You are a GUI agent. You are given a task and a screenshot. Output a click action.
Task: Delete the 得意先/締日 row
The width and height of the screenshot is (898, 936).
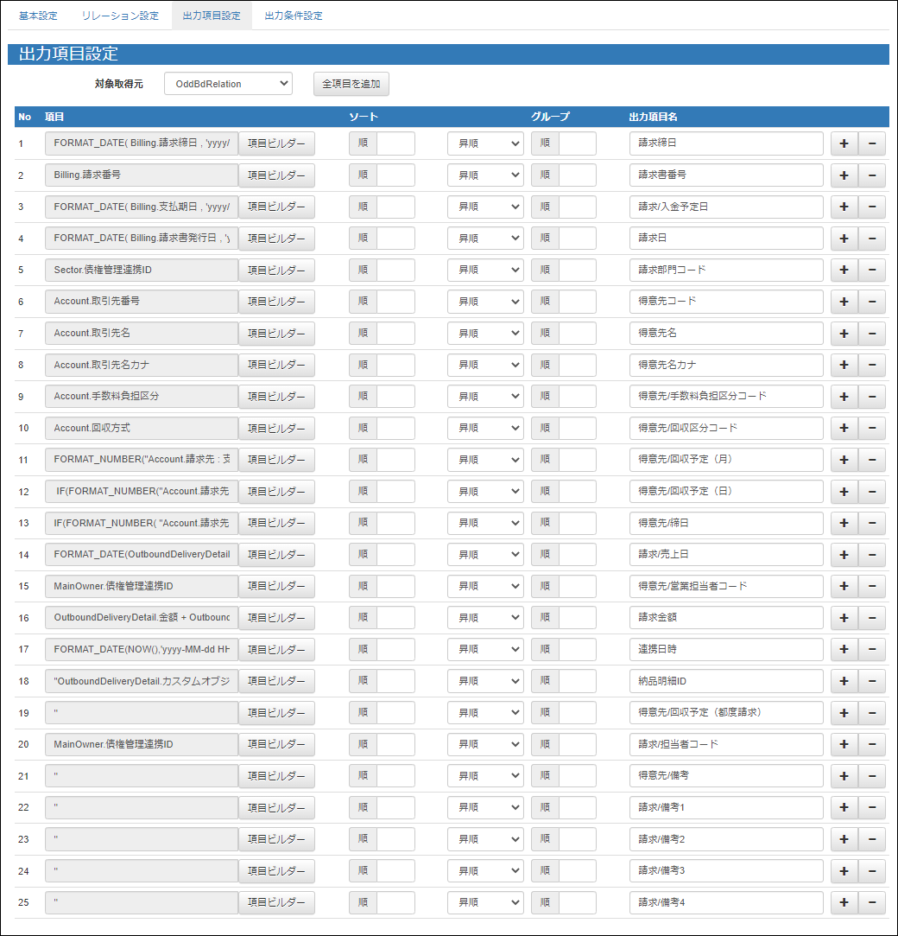pyautogui.click(x=871, y=522)
